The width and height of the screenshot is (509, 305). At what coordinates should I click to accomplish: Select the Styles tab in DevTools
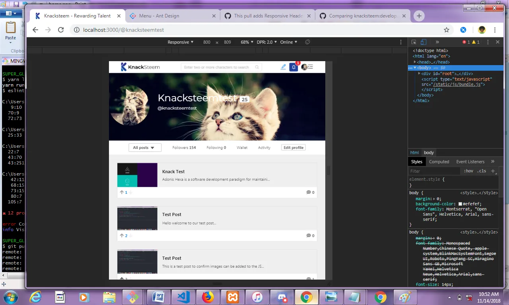click(x=417, y=162)
